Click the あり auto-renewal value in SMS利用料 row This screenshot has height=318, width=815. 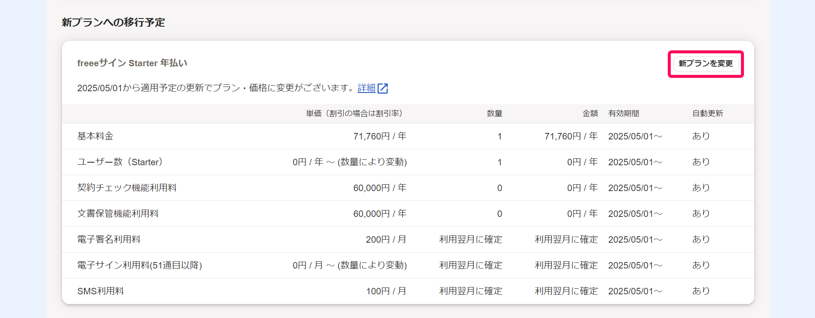pos(700,291)
